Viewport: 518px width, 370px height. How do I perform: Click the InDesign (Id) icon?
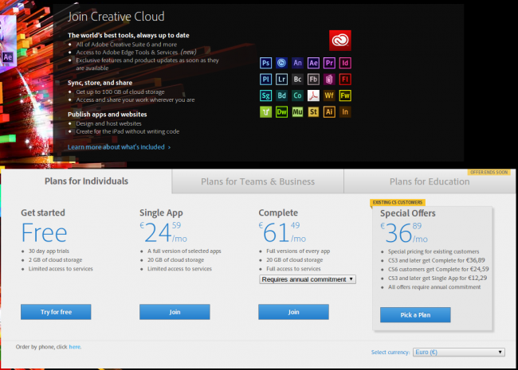(345, 63)
